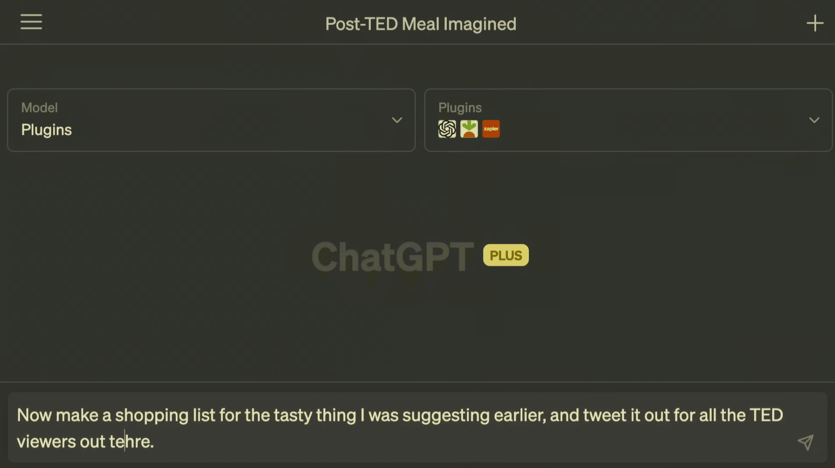The height and width of the screenshot is (468, 835).
Task: Click the ChatGPT logo text
Action: (392, 257)
